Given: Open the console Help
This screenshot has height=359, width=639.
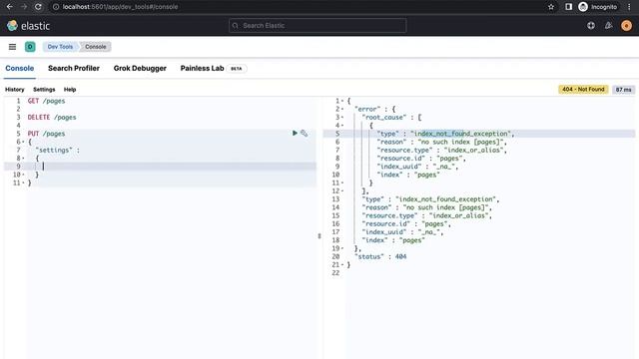Looking at the screenshot, I should coord(70,90).
